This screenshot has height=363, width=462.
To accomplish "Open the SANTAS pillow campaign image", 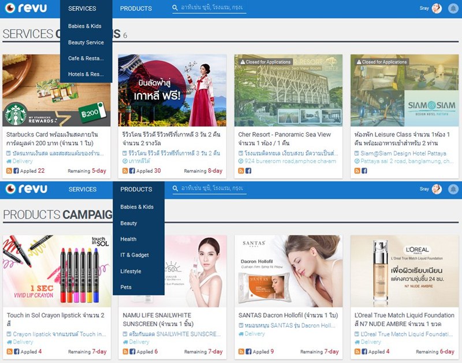I will (x=288, y=271).
